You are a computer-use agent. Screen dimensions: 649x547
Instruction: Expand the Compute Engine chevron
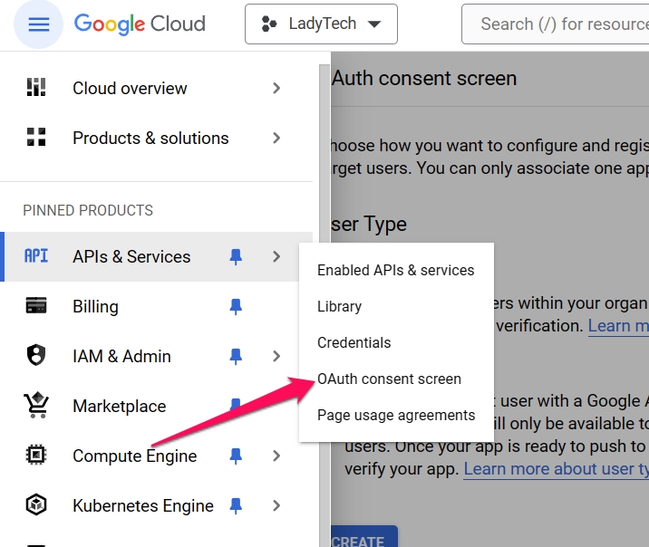click(276, 456)
